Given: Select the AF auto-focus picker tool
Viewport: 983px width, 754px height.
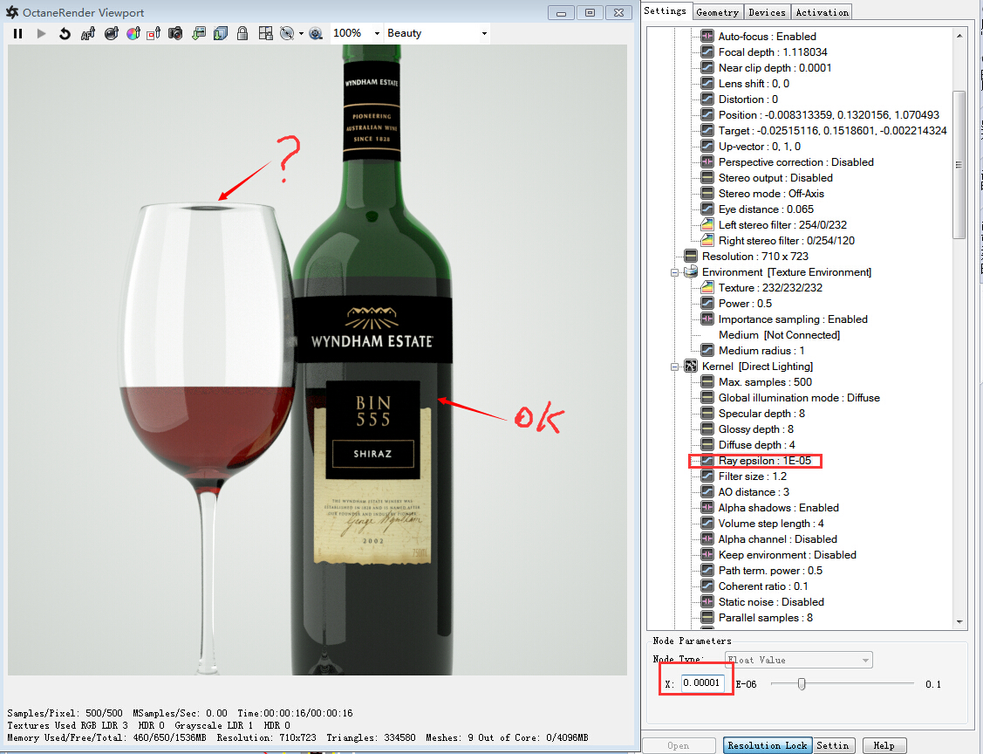Looking at the screenshot, I should [88, 34].
